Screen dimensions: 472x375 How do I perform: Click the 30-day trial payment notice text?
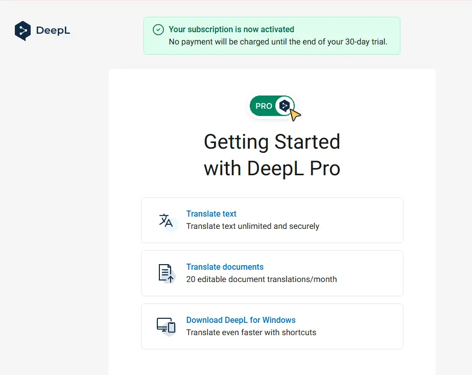click(278, 41)
